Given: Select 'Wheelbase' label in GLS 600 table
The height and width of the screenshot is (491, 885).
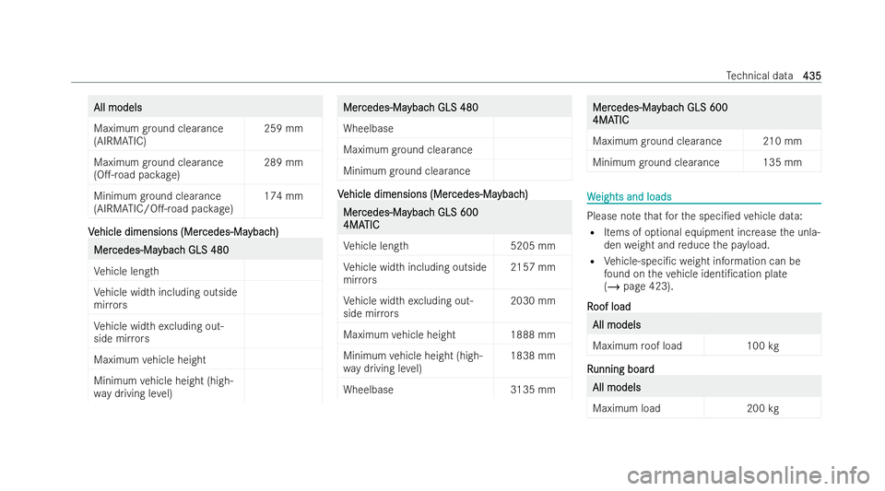Looking at the screenshot, I should pos(368,390).
